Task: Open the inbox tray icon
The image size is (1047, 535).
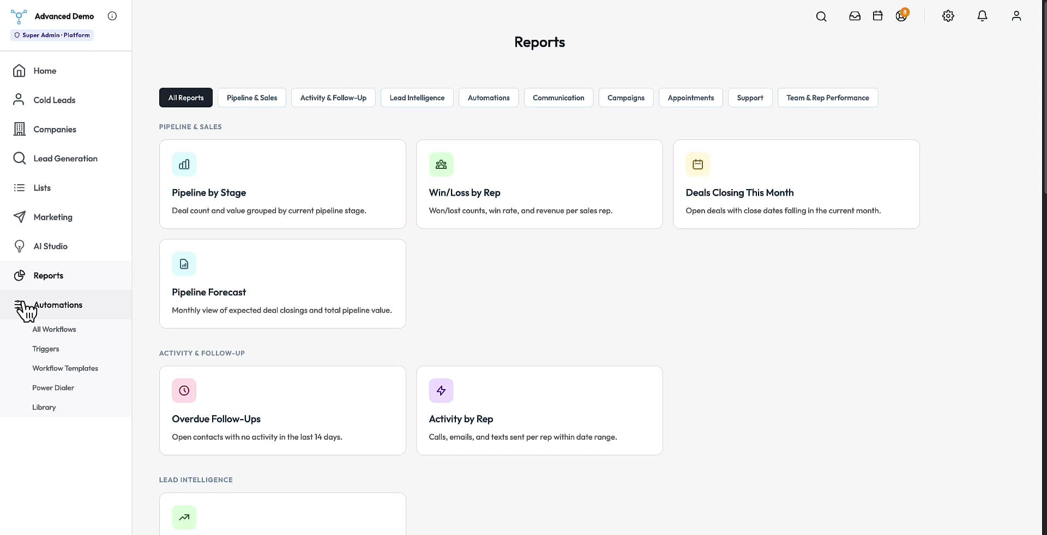Action: point(855,16)
